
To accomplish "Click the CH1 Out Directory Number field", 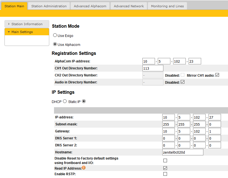I will [x=153, y=68].
